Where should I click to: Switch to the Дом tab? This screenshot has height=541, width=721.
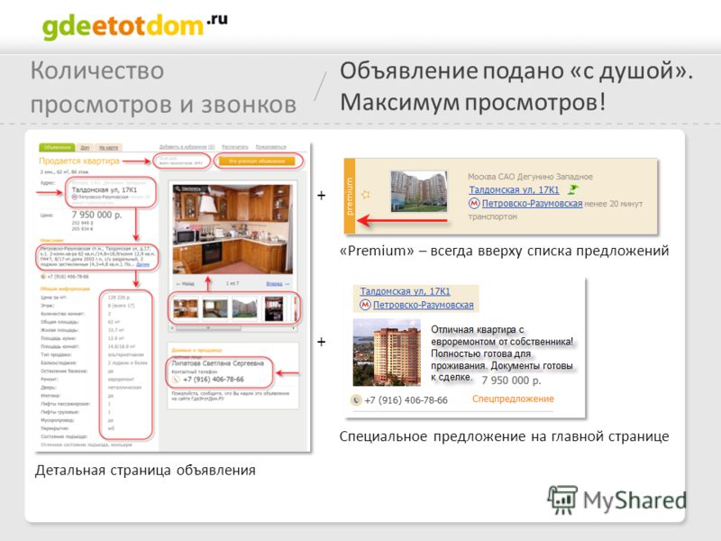click(85, 147)
